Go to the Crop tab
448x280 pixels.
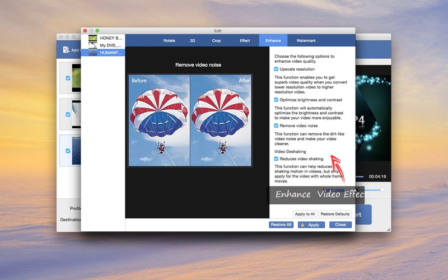click(x=216, y=40)
